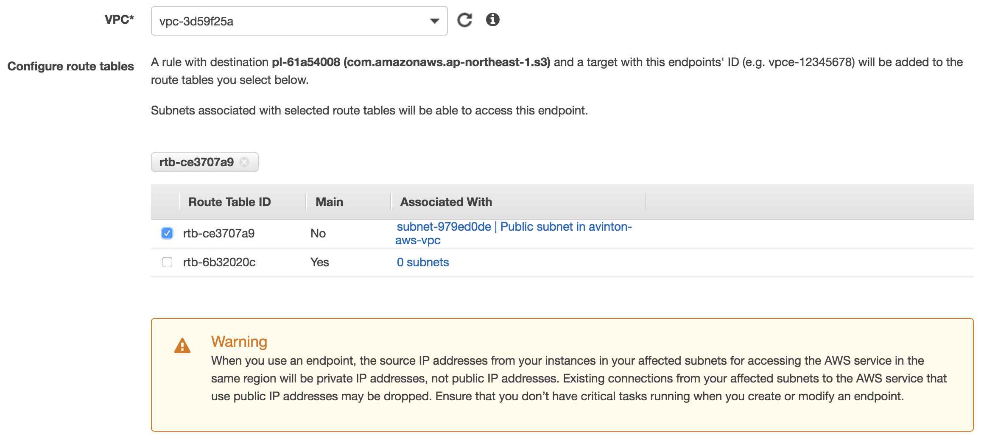This screenshot has height=441, width=984.
Task: Select the rtb-ce3707a9 row text
Action: click(219, 233)
